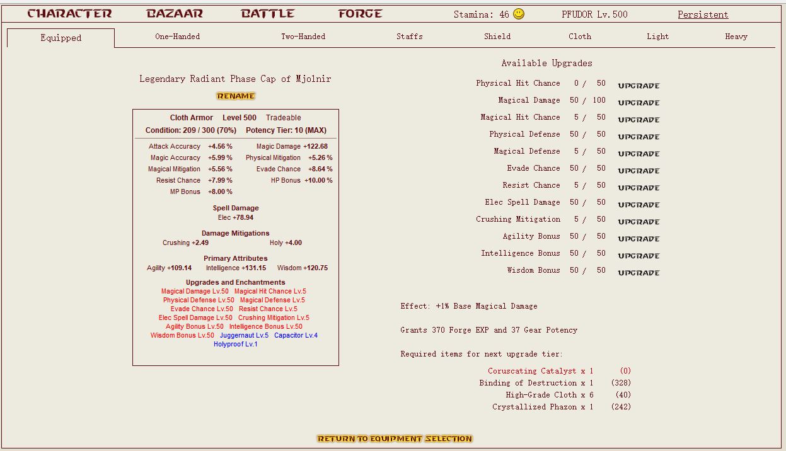Image resolution: width=786 pixels, height=451 pixels.
Task: Select the Capacitor Lv.4 enchantment
Action: coord(295,335)
